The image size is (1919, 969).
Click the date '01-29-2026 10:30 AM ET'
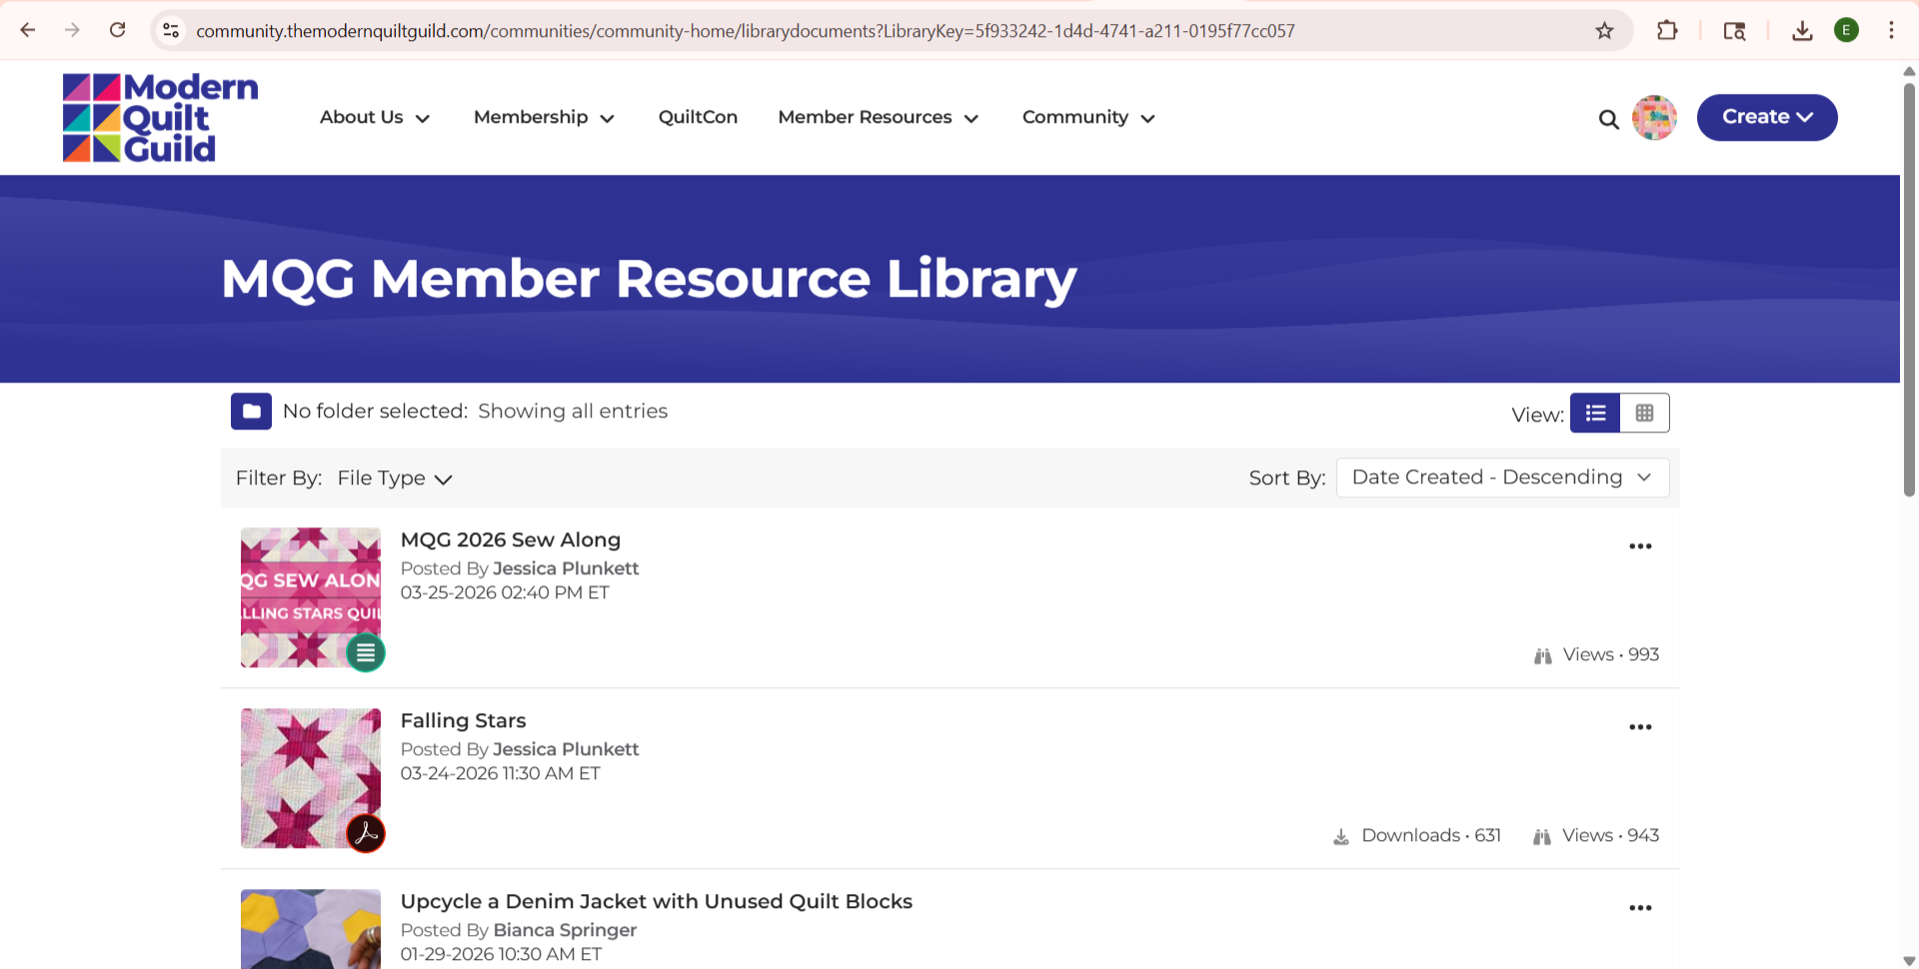tap(501, 954)
